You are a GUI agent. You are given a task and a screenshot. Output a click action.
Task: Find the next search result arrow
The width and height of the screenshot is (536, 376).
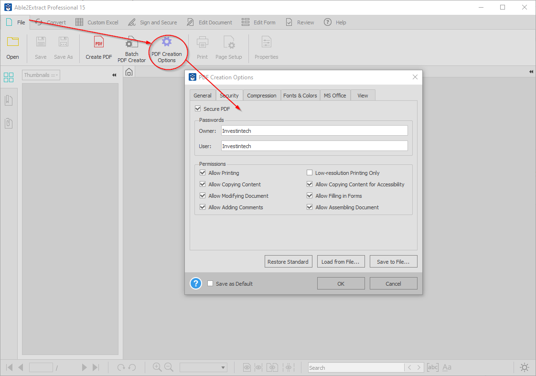click(419, 367)
